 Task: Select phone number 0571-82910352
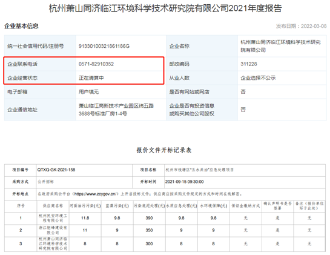click(96, 64)
